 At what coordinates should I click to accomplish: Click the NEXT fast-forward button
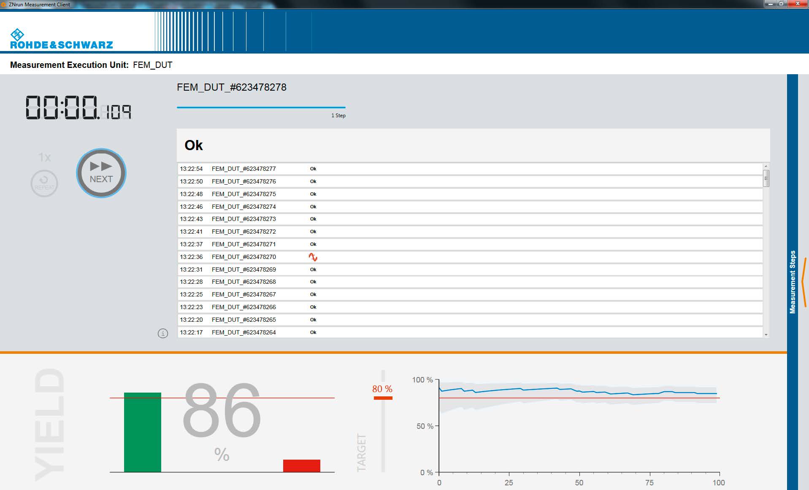tap(101, 173)
